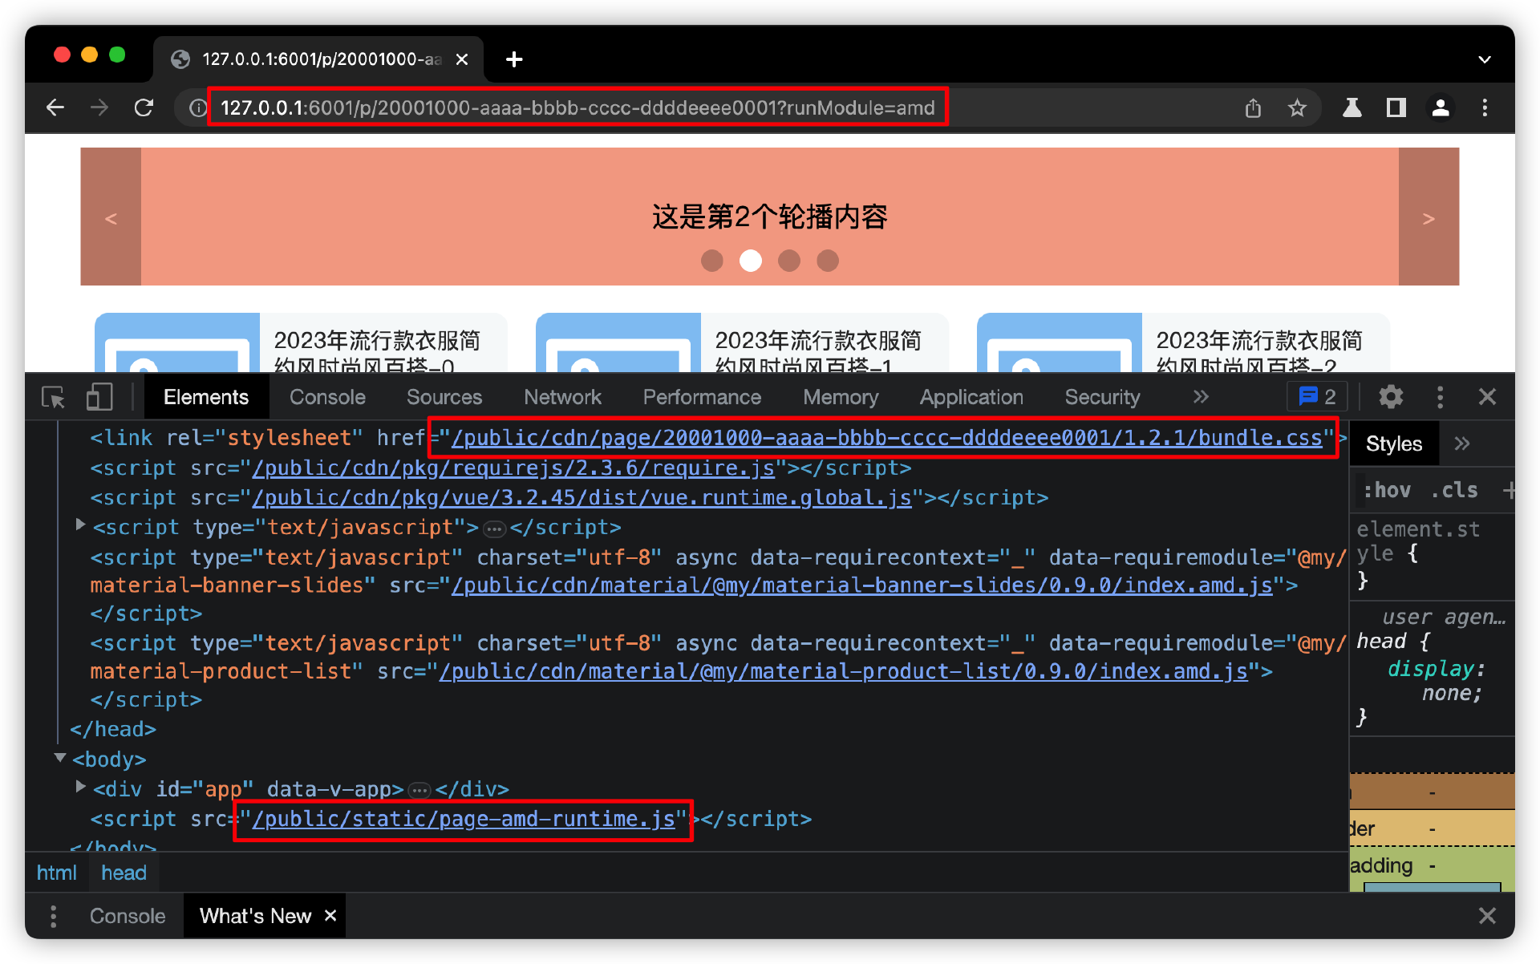Expand the div id="app" node
The height and width of the screenshot is (964, 1540).
(x=80, y=788)
